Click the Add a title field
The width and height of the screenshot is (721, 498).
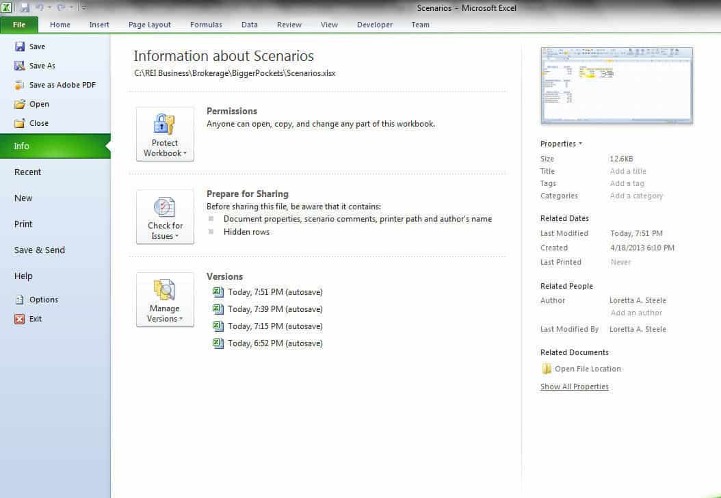pos(628,171)
